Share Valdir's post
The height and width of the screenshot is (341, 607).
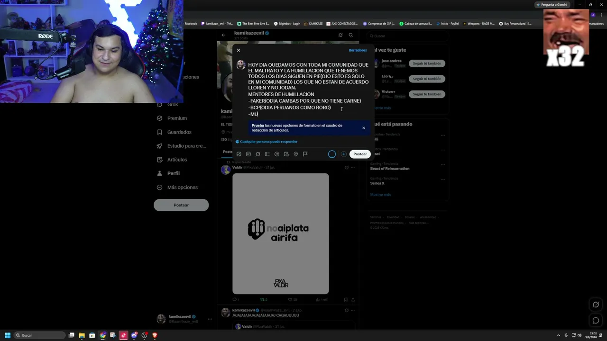pos(353,300)
